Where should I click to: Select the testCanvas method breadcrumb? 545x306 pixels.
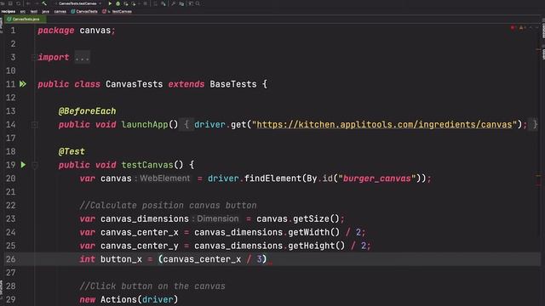118,11
